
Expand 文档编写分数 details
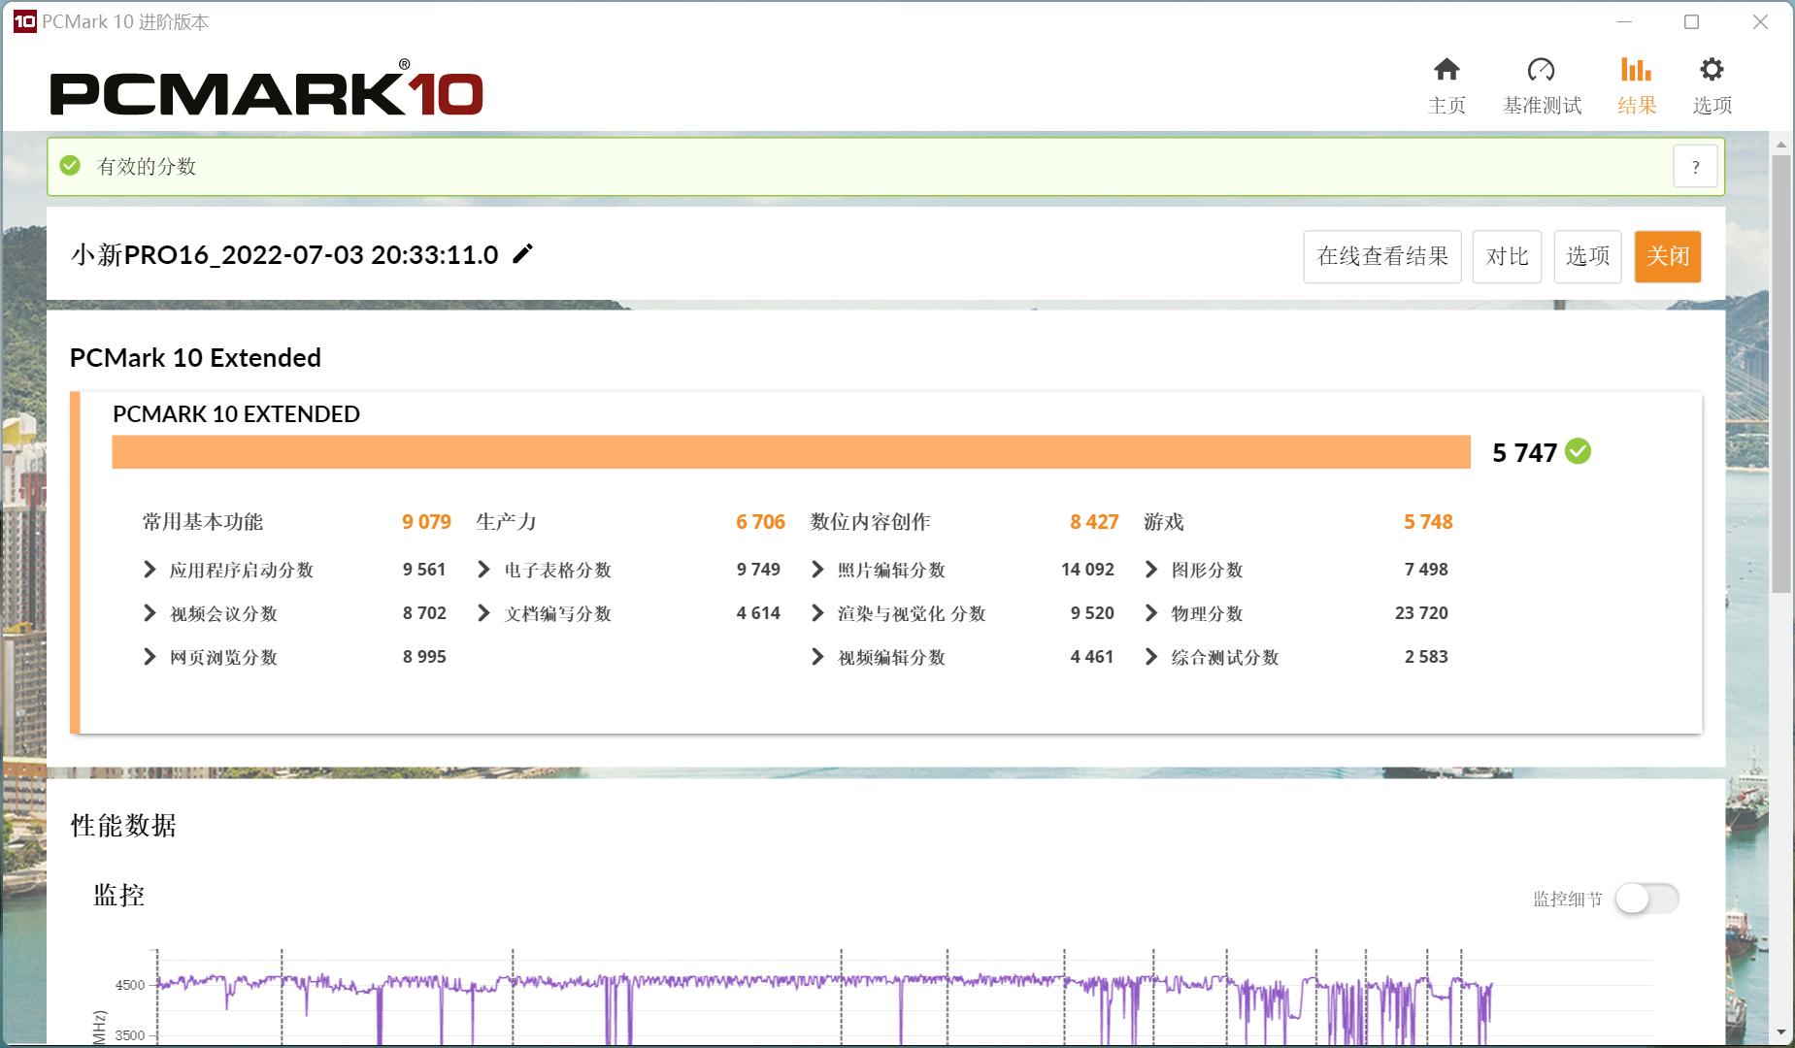point(483,613)
